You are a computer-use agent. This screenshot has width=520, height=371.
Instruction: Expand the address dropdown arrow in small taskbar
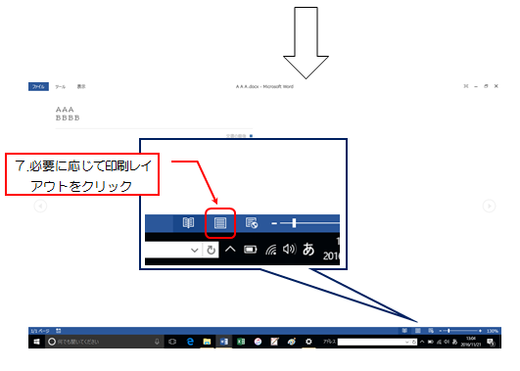click(x=407, y=342)
